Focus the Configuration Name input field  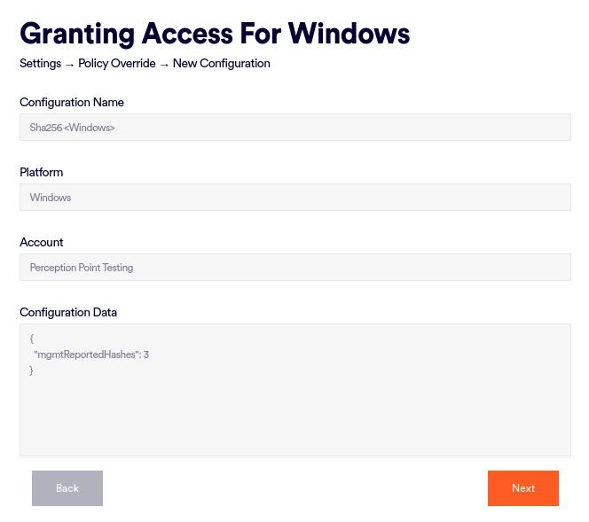tap(294, 128)
